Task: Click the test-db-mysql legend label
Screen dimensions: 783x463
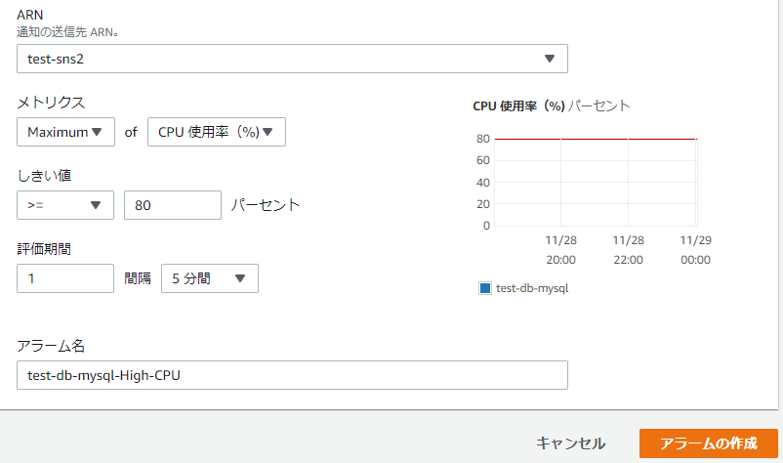Action: coord(532,288)
